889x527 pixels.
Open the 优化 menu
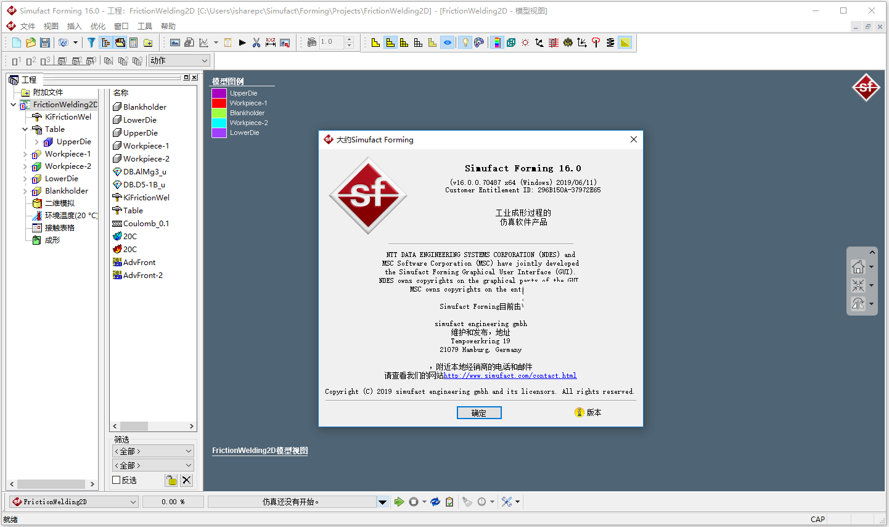(x=98, y=26)
